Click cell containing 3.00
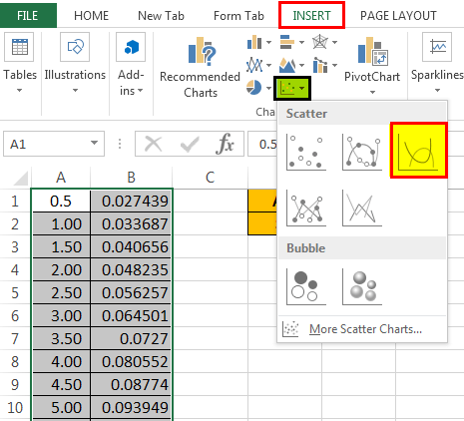The image size is (464, 421). pos(61,316)
